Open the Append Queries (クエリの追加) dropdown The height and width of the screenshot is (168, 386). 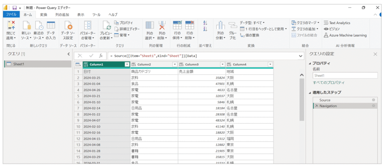point(305,29)
